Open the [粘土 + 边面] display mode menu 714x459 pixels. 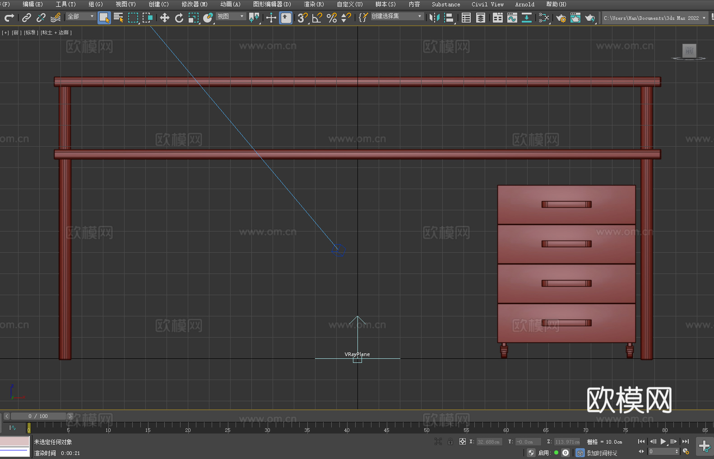56,32
